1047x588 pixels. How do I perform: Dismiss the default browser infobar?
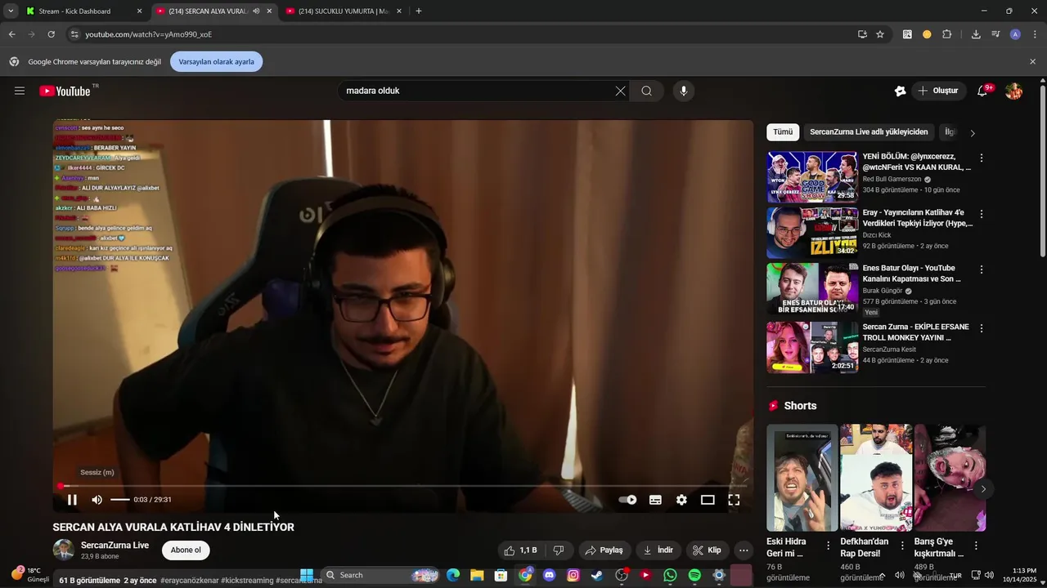click(1032, 61)
